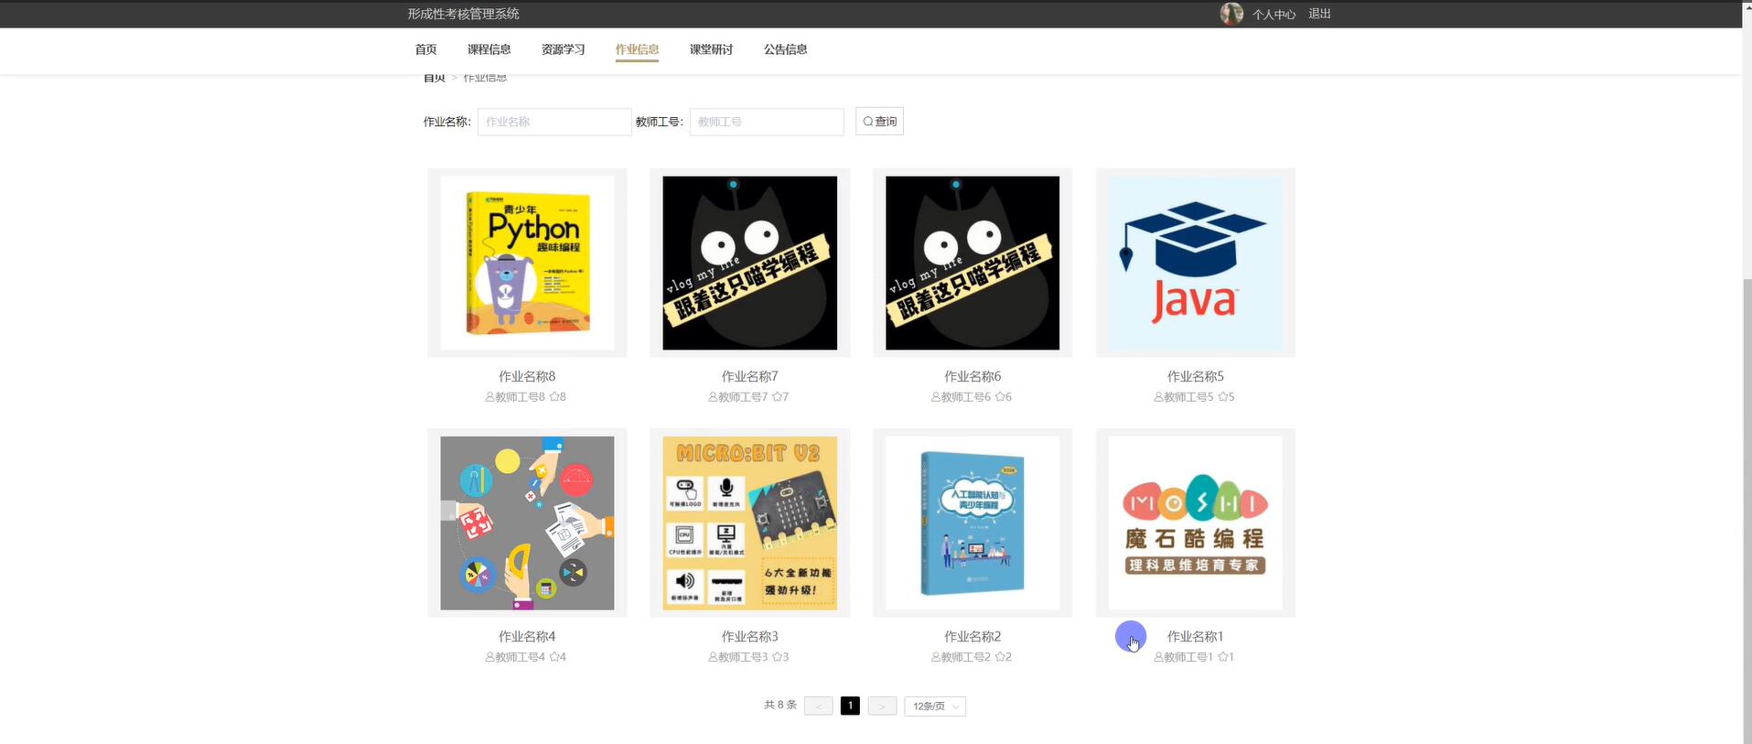Click the title 作业名称7
The height and width of the screenshot is (744, 1752).
coord(749,376)
